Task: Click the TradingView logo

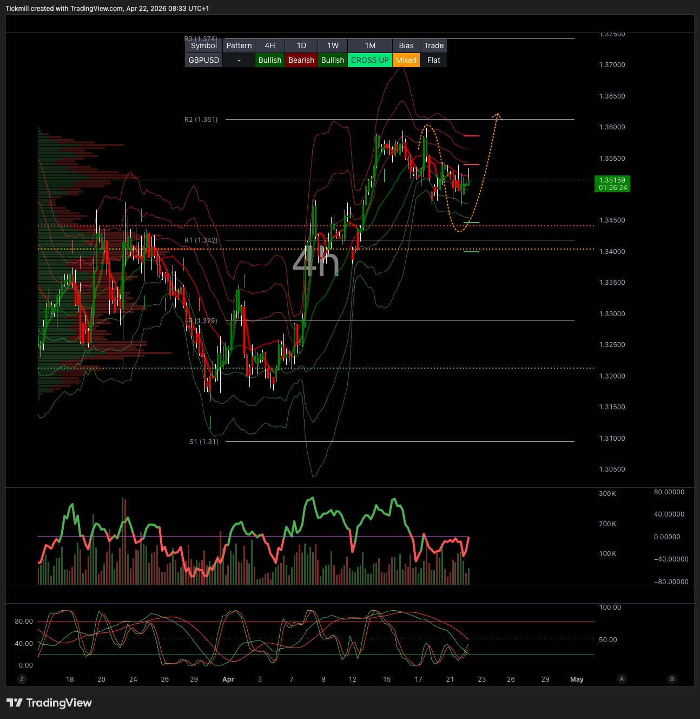Action: tap(49, 703)
